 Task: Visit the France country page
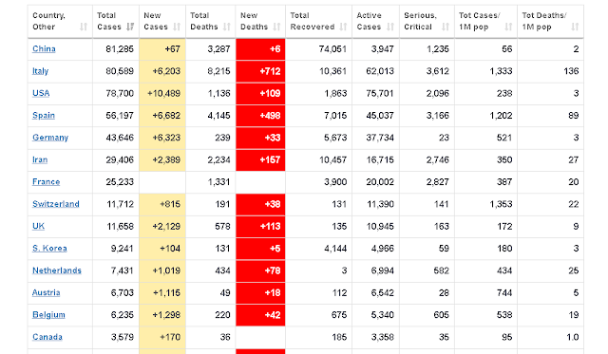pyautogui.click(x=47, y=181)
